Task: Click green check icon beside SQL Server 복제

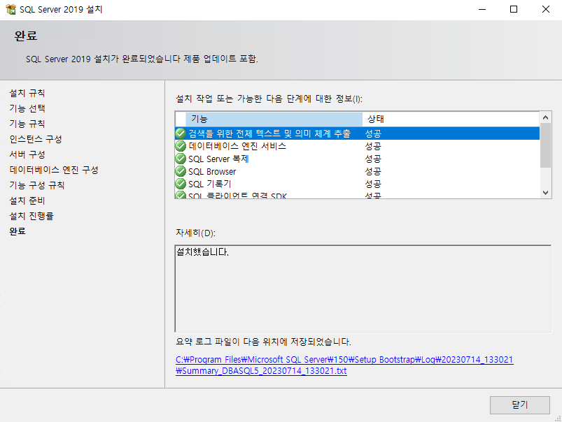Action: click(181, 159)
